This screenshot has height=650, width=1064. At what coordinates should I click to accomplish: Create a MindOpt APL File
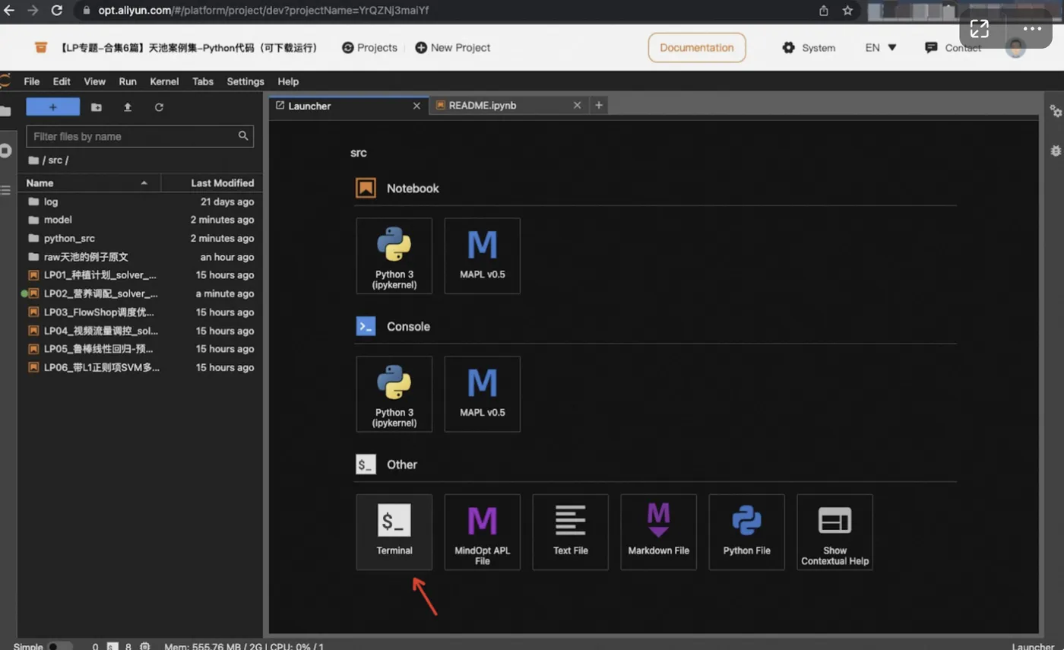482,532
